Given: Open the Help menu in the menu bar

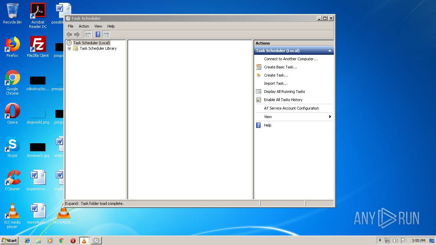Looking at the screenshot, I should (x=111, y=26).
